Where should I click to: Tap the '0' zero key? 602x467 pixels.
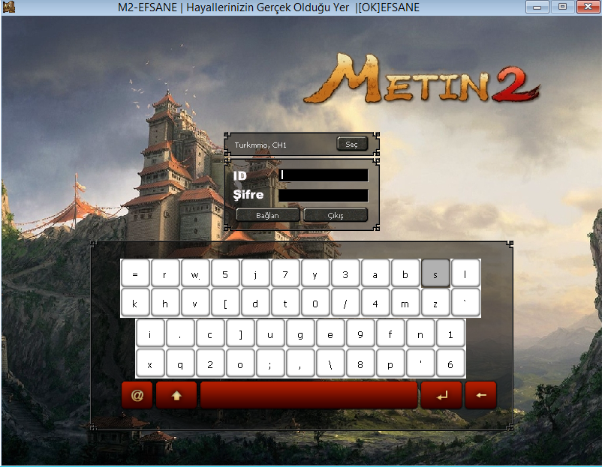(x=315, y=303)
